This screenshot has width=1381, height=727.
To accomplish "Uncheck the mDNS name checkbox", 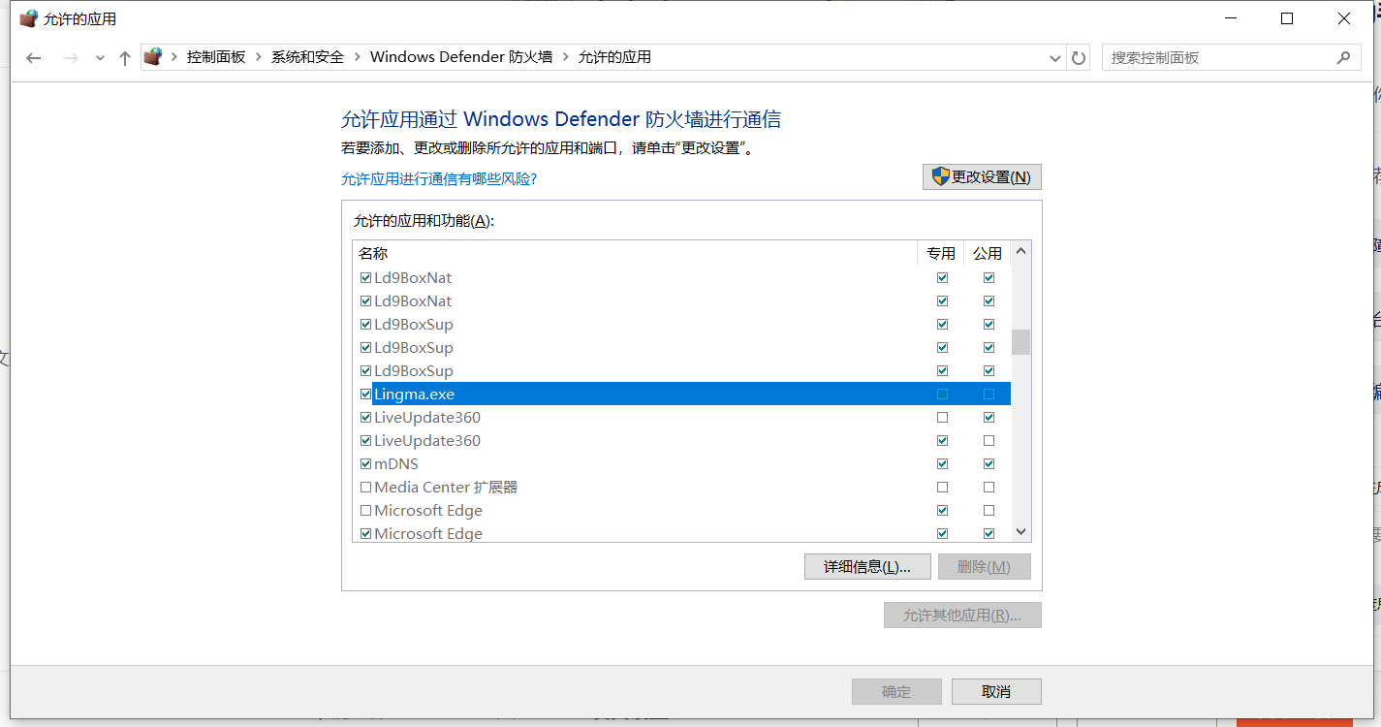I will click(365, 464).
